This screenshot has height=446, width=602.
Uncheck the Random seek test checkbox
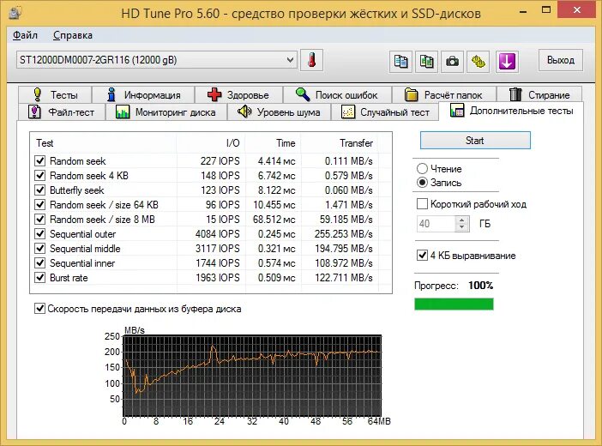pos(40,161)
